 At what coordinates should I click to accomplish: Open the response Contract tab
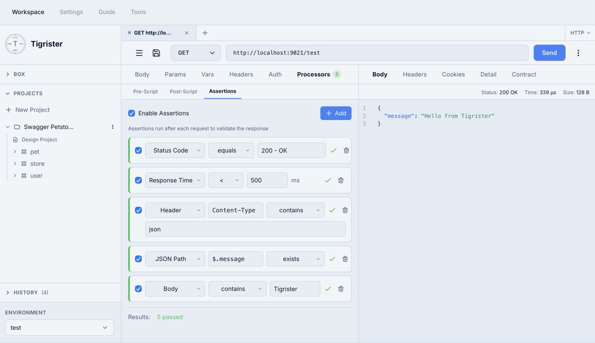click(x=524, y=74)
